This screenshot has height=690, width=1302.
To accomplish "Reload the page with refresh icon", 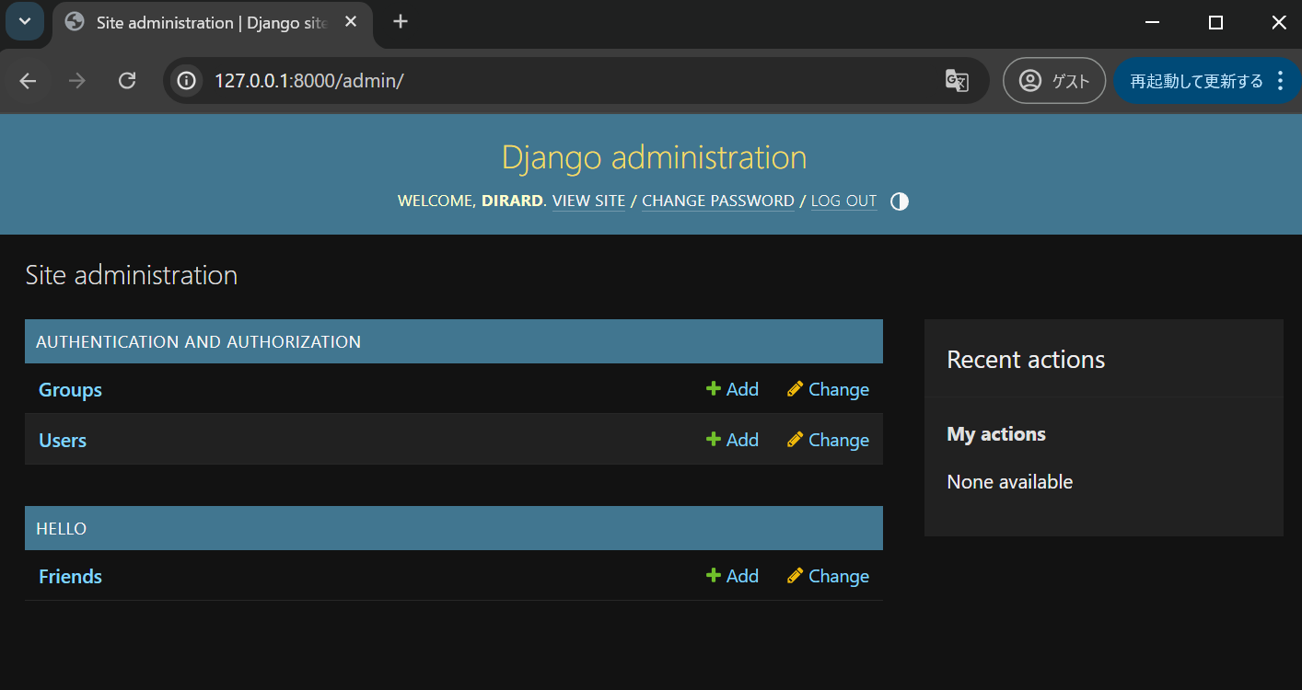I will coord(127,81).
